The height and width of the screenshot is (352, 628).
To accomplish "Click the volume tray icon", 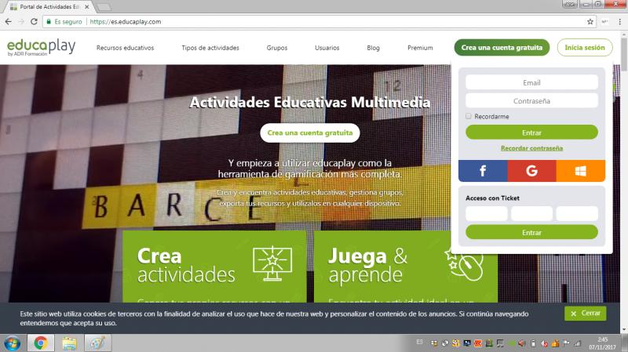I will click(522, 343).
